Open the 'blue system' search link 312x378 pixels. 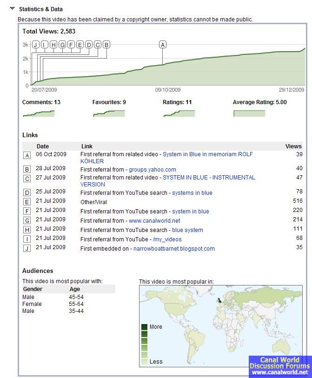coord(187,230)
